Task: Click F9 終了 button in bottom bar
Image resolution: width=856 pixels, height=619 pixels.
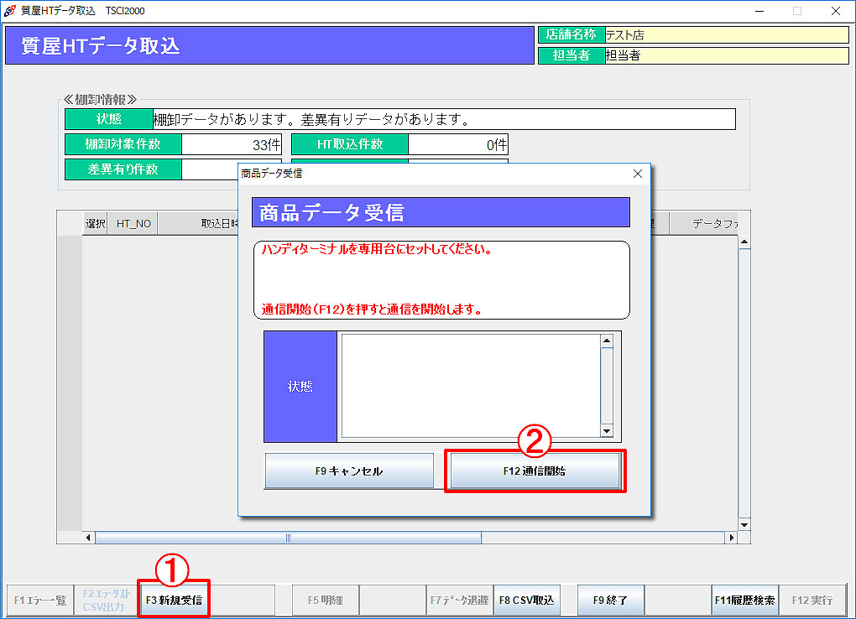Action: pyautogui.click(x=610, y=600)
